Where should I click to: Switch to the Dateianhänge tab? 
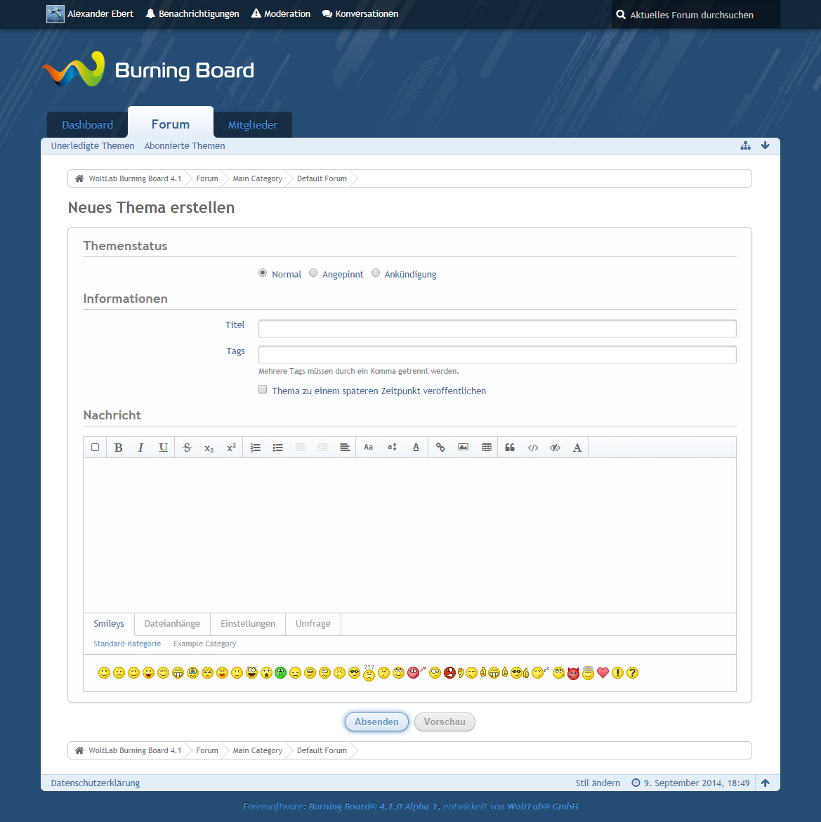tap(172, 624)
